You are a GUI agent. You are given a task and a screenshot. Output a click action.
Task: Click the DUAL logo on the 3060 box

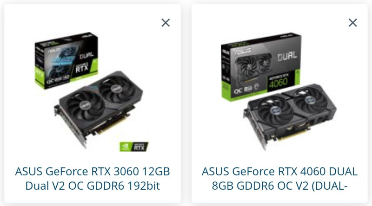click(x=86, y=56)
